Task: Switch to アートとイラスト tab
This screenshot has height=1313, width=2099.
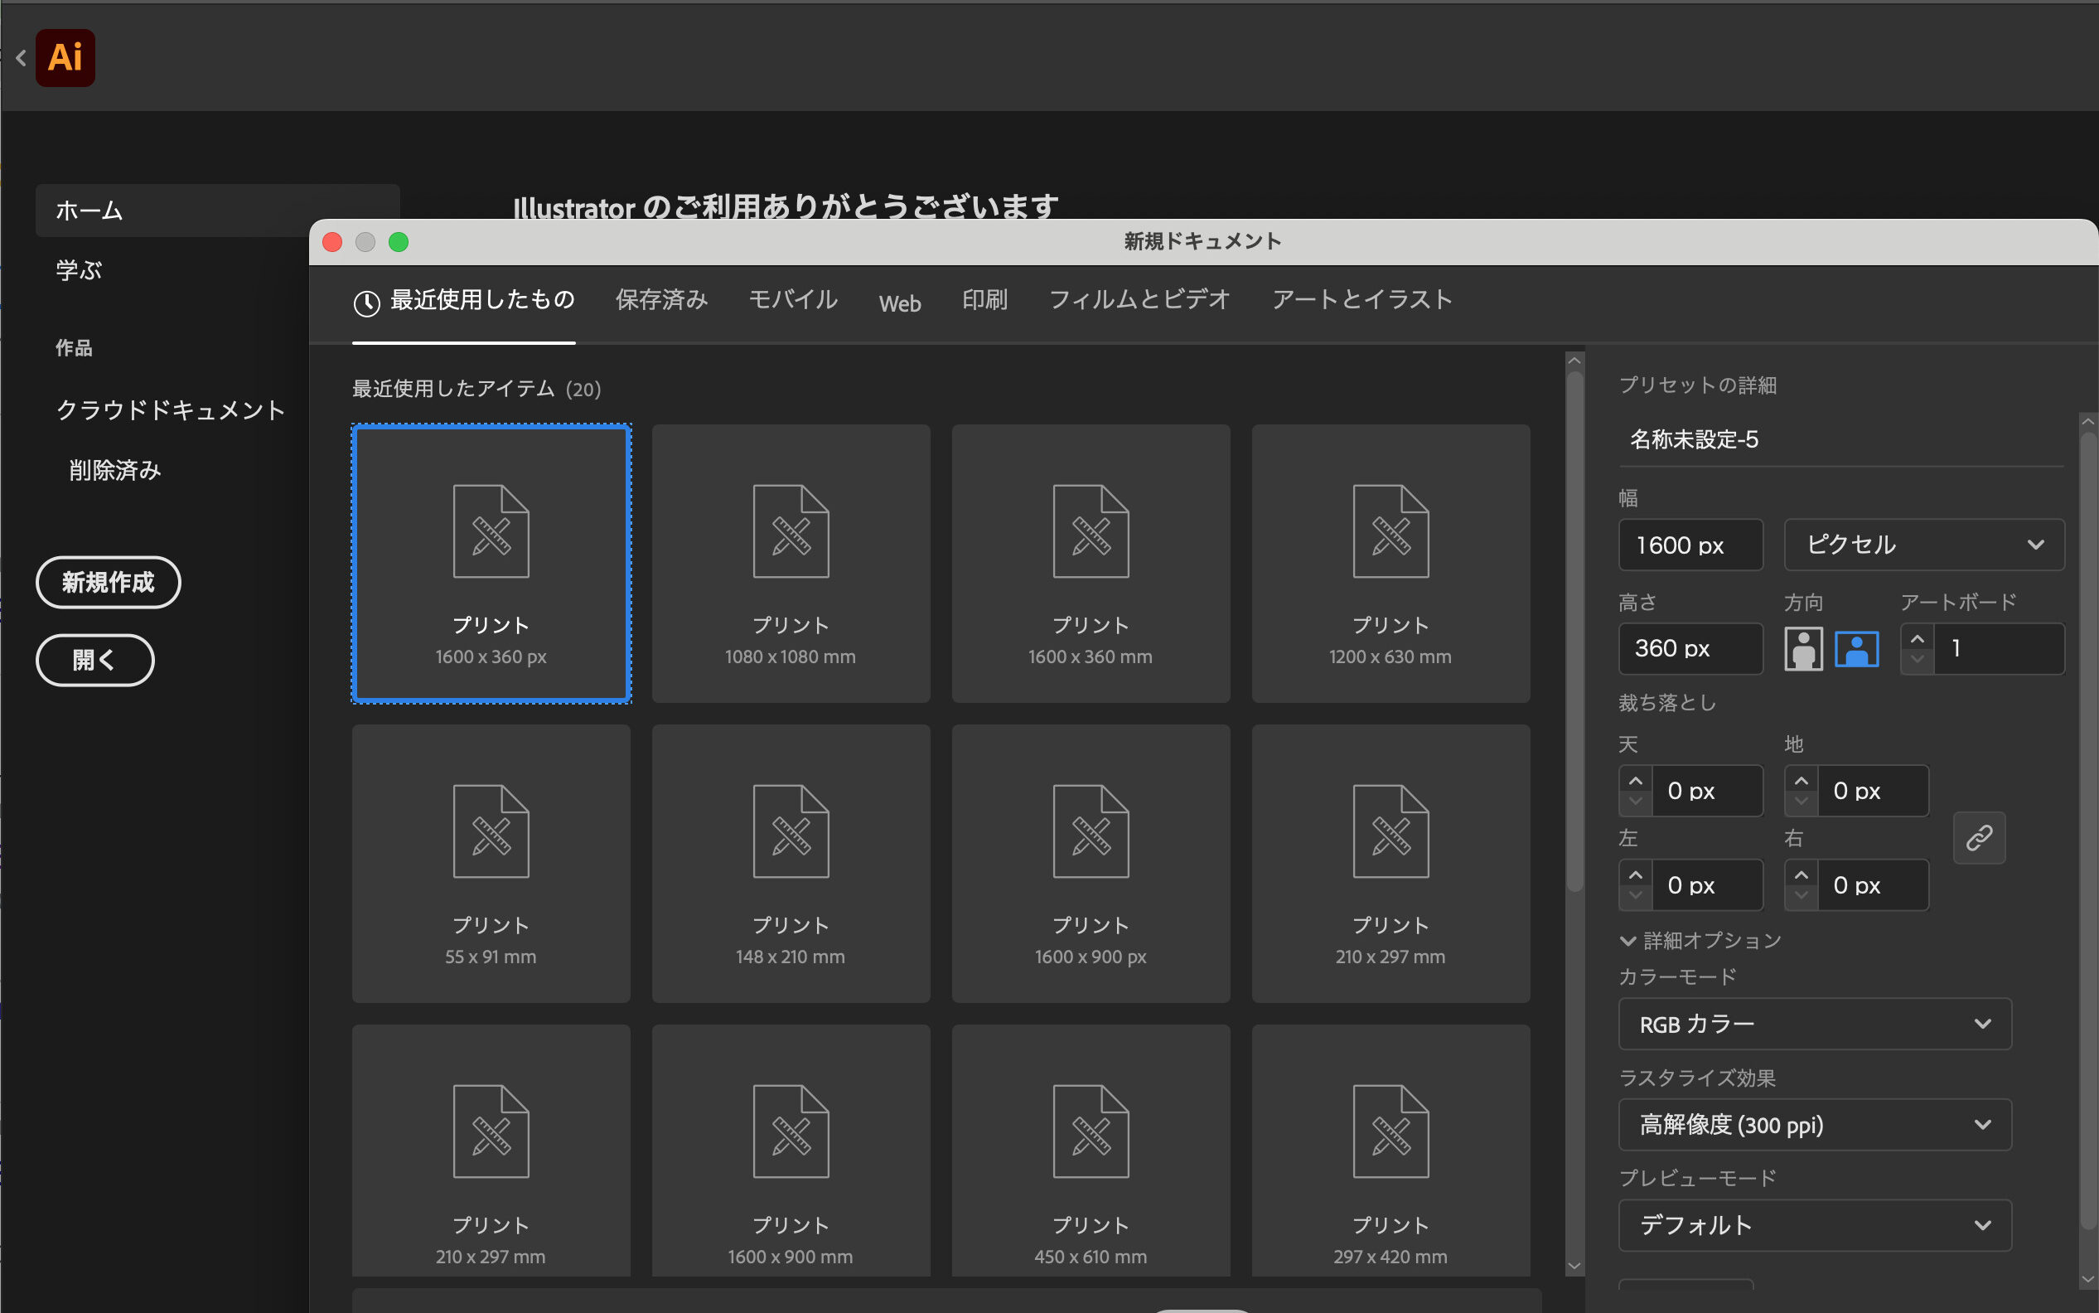Action: (1362, 300)
